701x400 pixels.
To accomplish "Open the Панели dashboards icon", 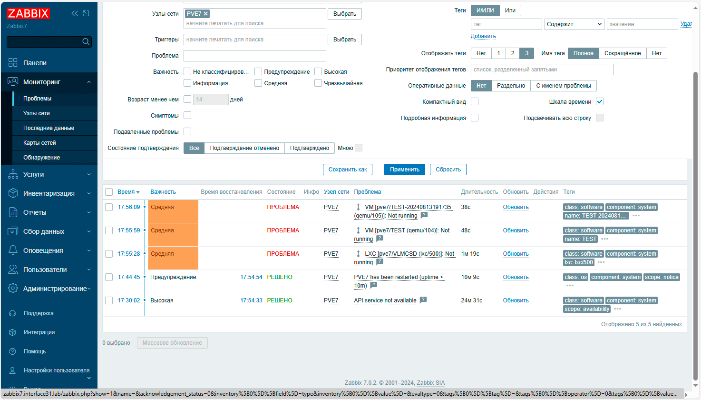I will (13, 63).
